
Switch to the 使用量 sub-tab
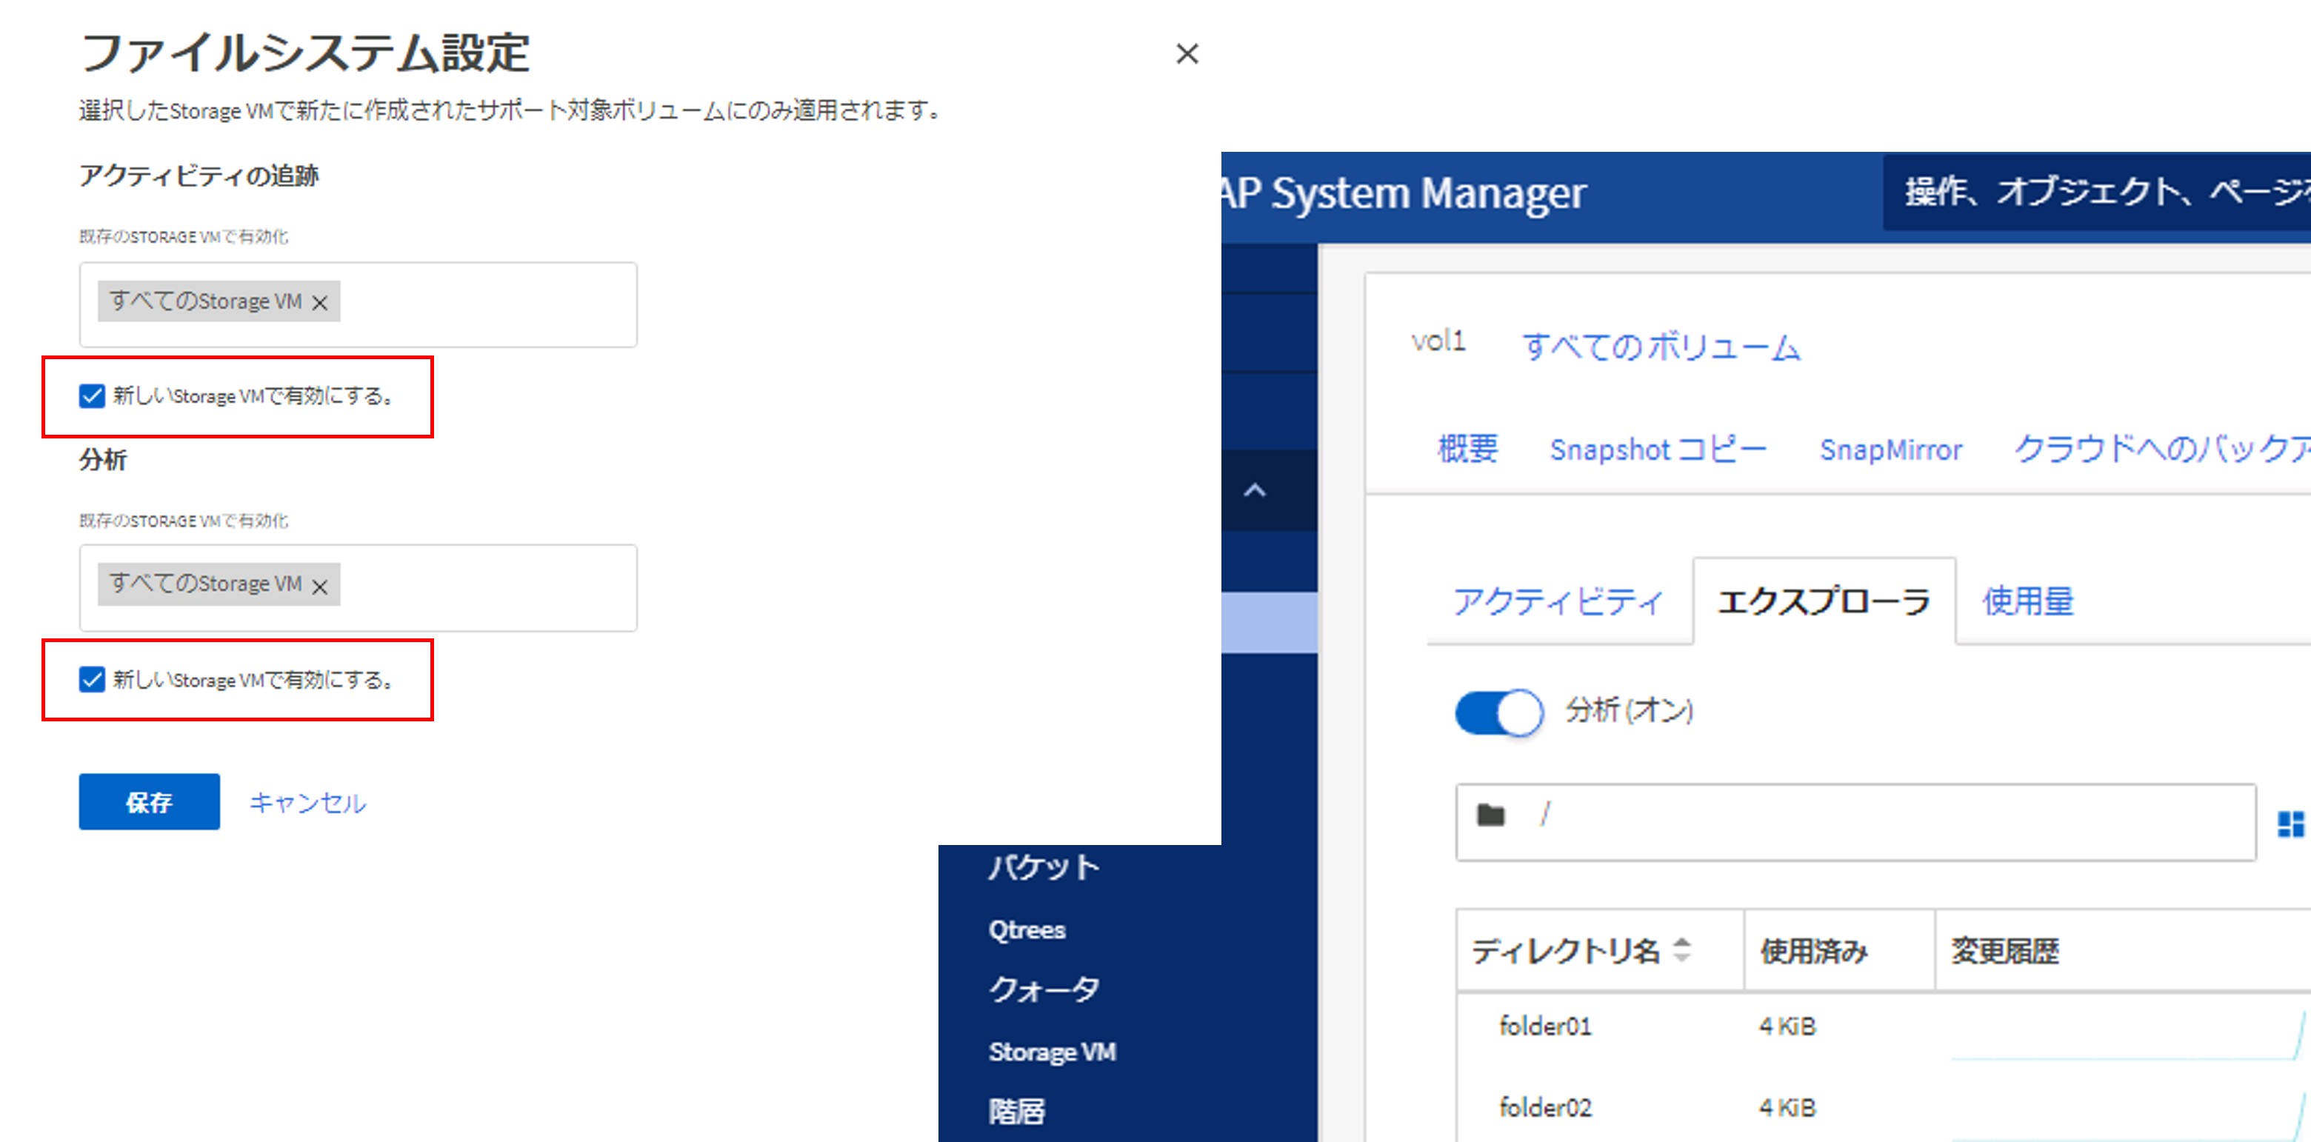pyautogui.click(x=2027, y=601)
